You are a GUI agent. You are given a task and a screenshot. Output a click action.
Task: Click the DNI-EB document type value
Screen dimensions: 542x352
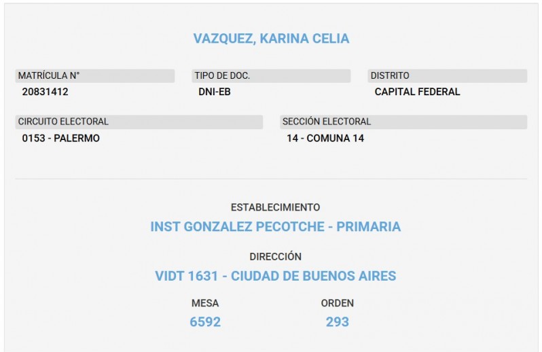(215, 92)
